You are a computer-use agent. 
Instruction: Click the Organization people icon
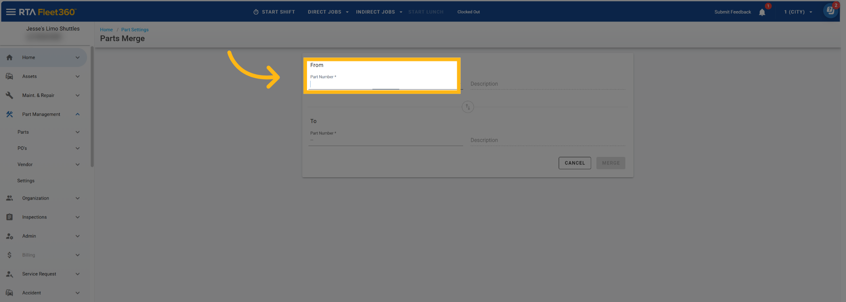click(x=10, y=198)
